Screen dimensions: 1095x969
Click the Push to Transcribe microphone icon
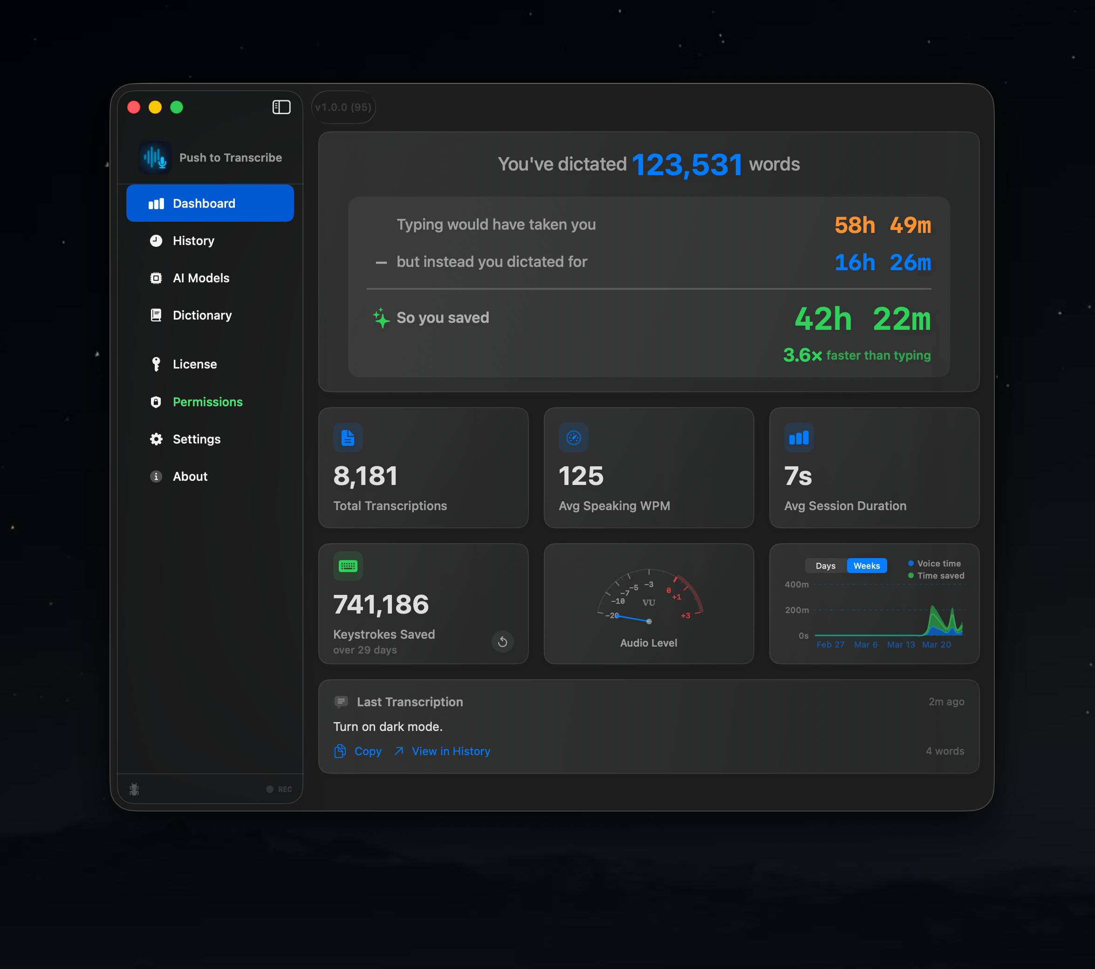pyautogui.click(x=155, y=157)
